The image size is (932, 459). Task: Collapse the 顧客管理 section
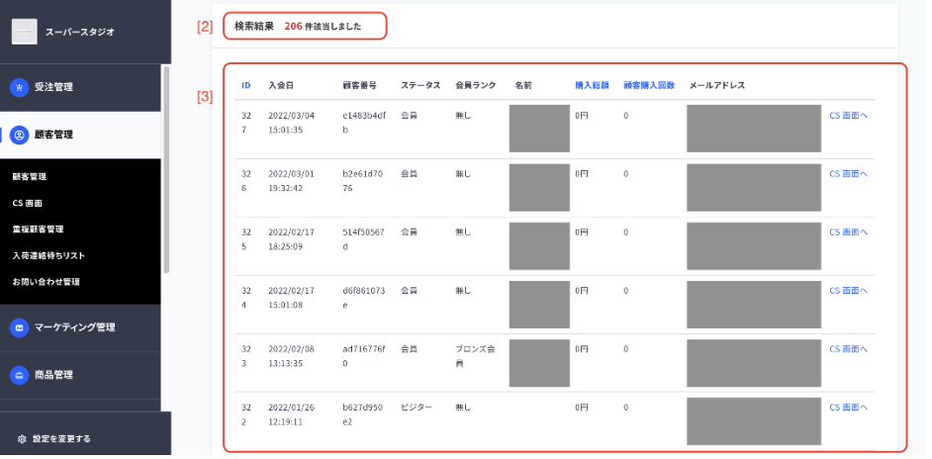click(80, 135)
